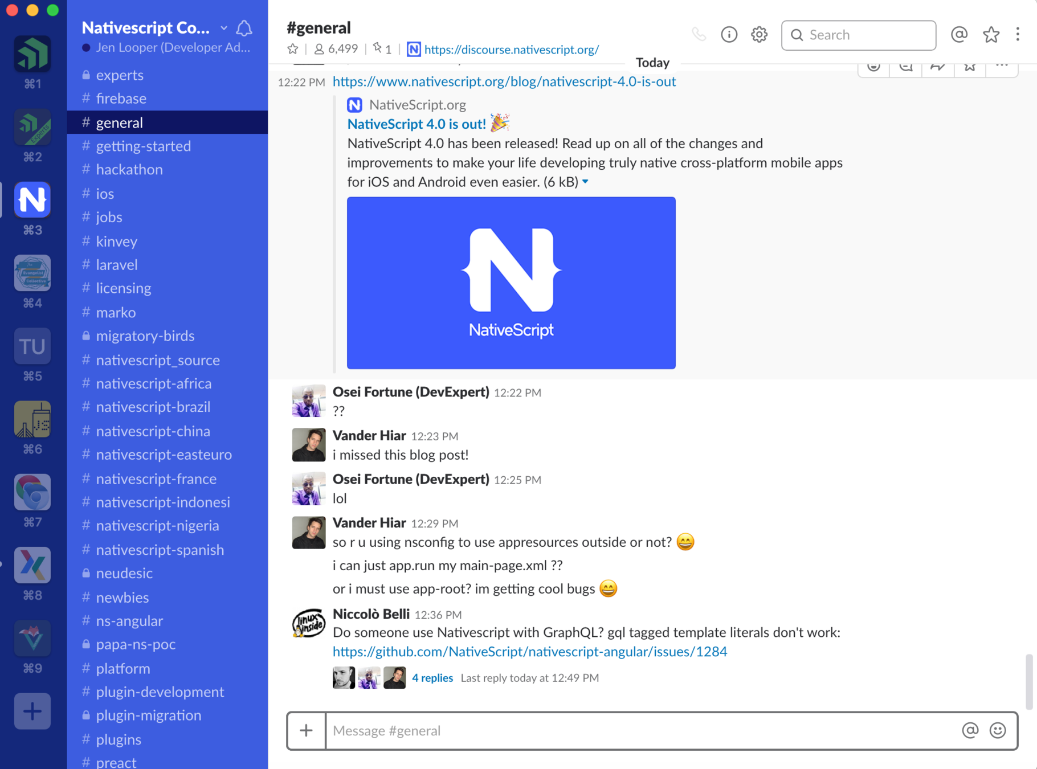The height and width of the screenshot is (769, 1037).
Task: Open the TU workspace (⌘5)
Action: (32, 346)
